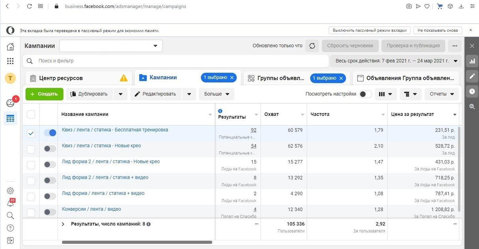This screenshot has height=249, width=479.
Task: Click the heart bookmark icon in address bar
Action: pyautogui.click(x=427, y=6)
